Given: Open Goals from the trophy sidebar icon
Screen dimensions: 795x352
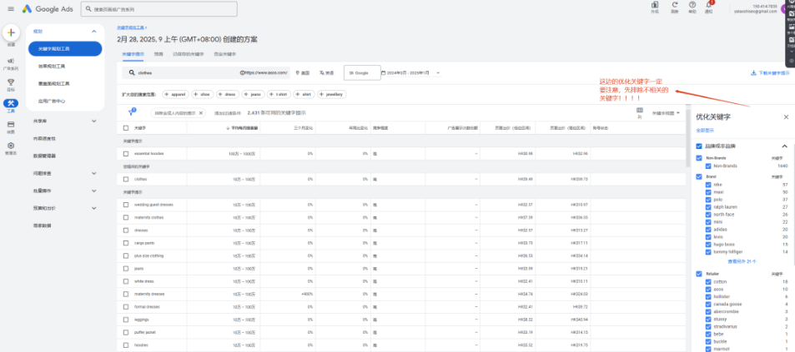Looking at the screenshot, I should pos(10,83).
